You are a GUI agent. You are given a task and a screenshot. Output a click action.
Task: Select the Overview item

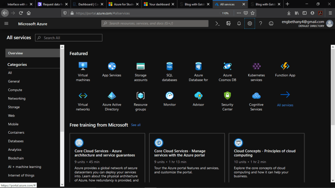[x=32, y=53]
